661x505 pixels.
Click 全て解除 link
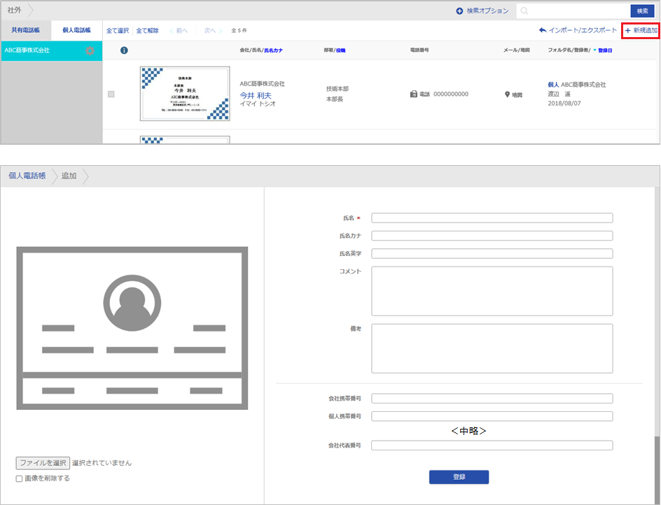coord(148,30)
